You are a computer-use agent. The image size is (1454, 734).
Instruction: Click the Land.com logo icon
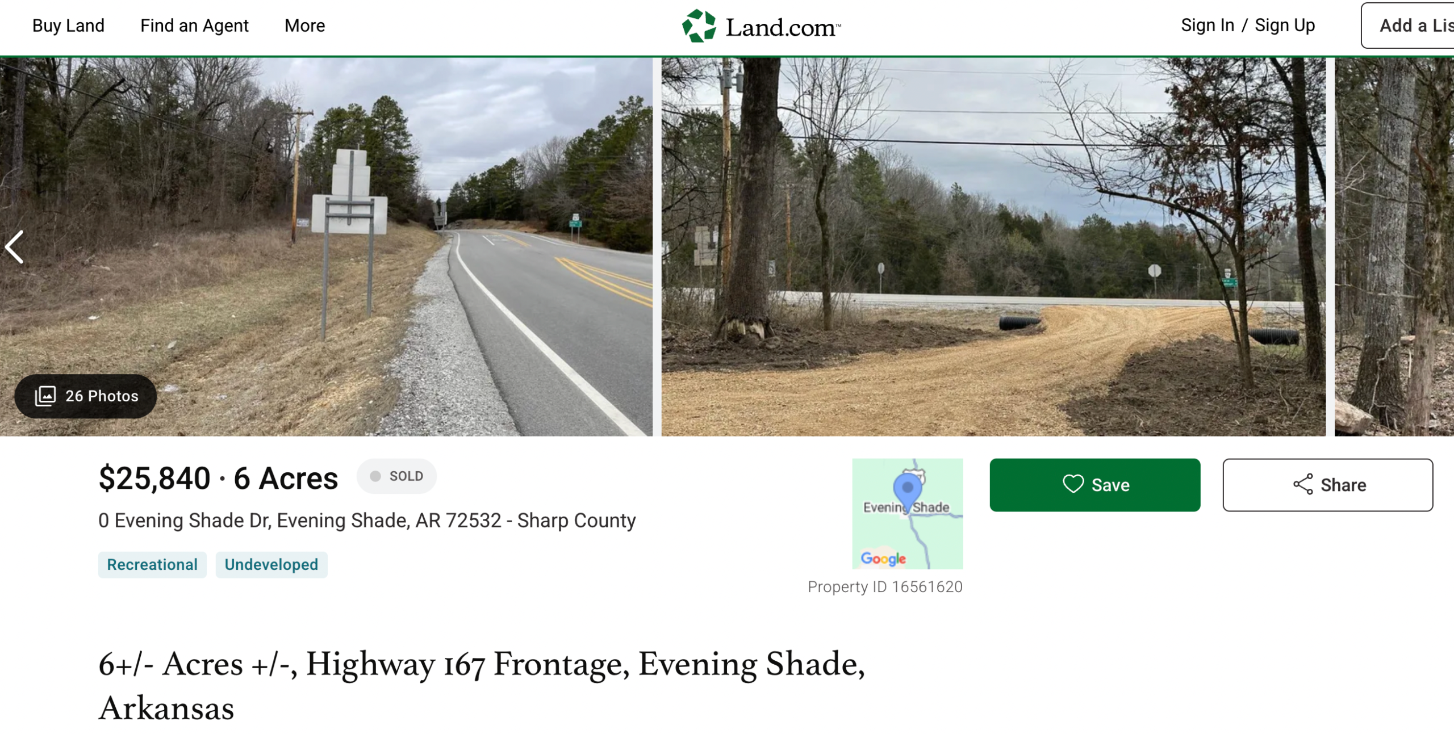pos(699,26)
